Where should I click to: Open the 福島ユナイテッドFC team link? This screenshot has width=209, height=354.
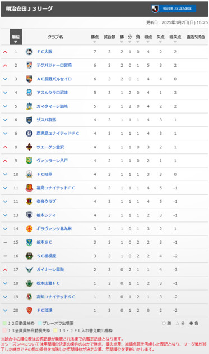tap(56, 188)
